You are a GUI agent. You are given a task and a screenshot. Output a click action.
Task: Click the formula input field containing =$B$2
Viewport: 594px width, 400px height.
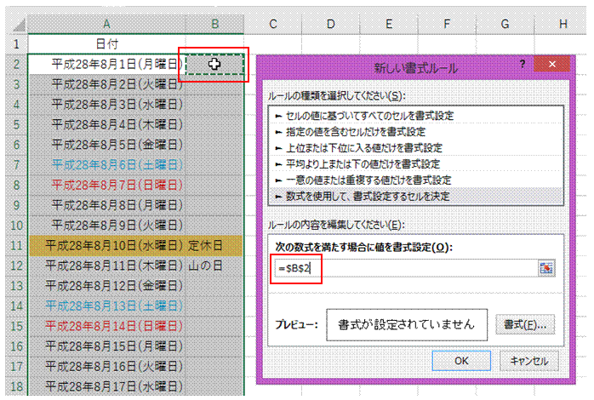tap(406, 269)
